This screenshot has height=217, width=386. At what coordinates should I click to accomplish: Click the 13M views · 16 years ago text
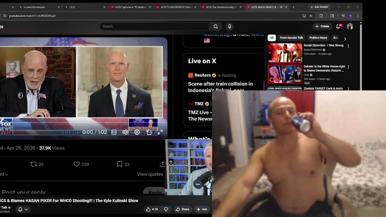pyautogui.click(x=318, y=54)
